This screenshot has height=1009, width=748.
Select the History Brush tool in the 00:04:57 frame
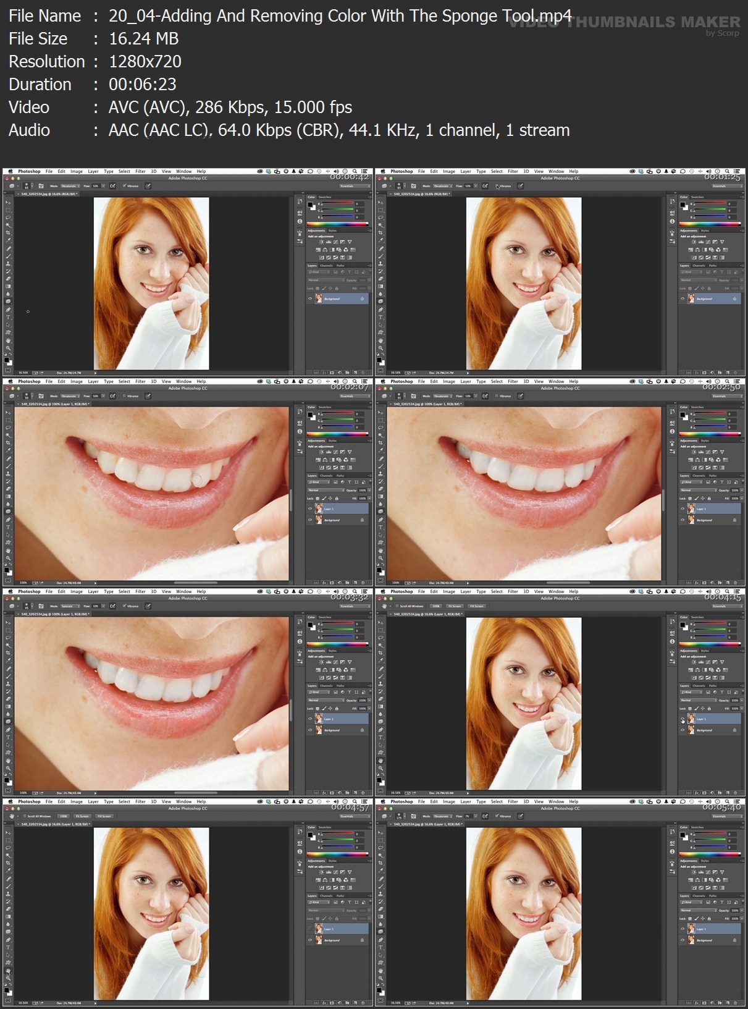[x=8, y=901]
